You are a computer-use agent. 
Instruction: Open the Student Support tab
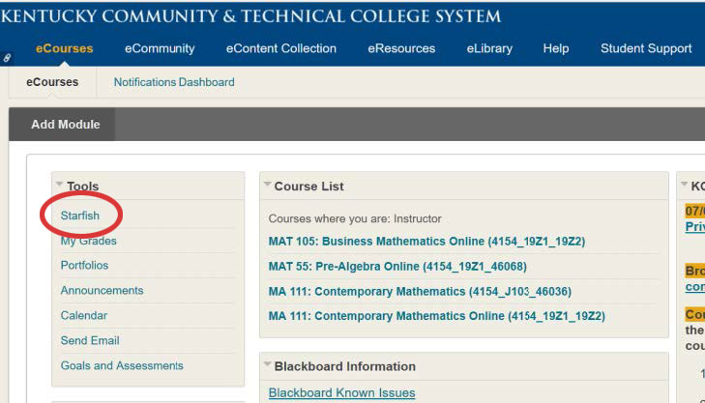pyautogui.click(x=646, y=48)
